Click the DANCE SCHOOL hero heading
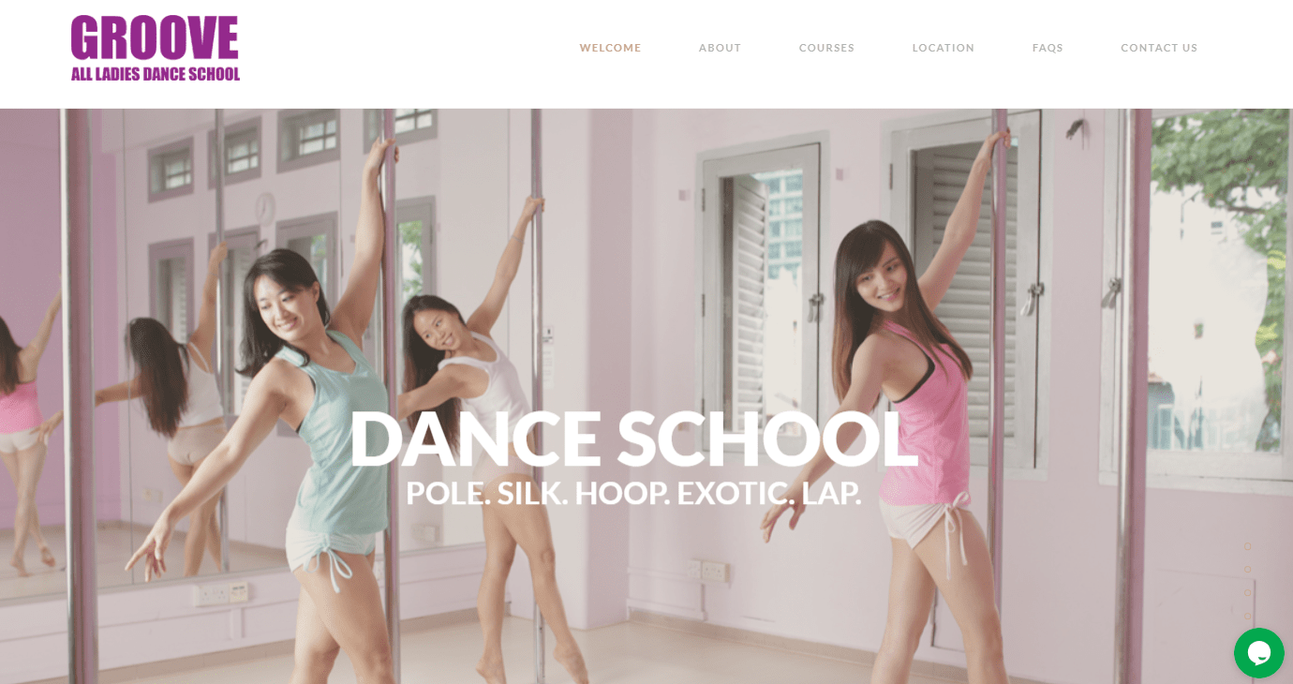Screen dimensions: 1293x684 click(x=633, y=439)
